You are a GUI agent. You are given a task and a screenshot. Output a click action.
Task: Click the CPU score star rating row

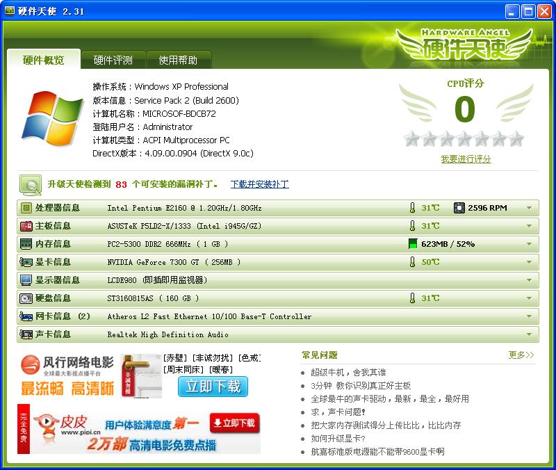(x=464, y=138)
